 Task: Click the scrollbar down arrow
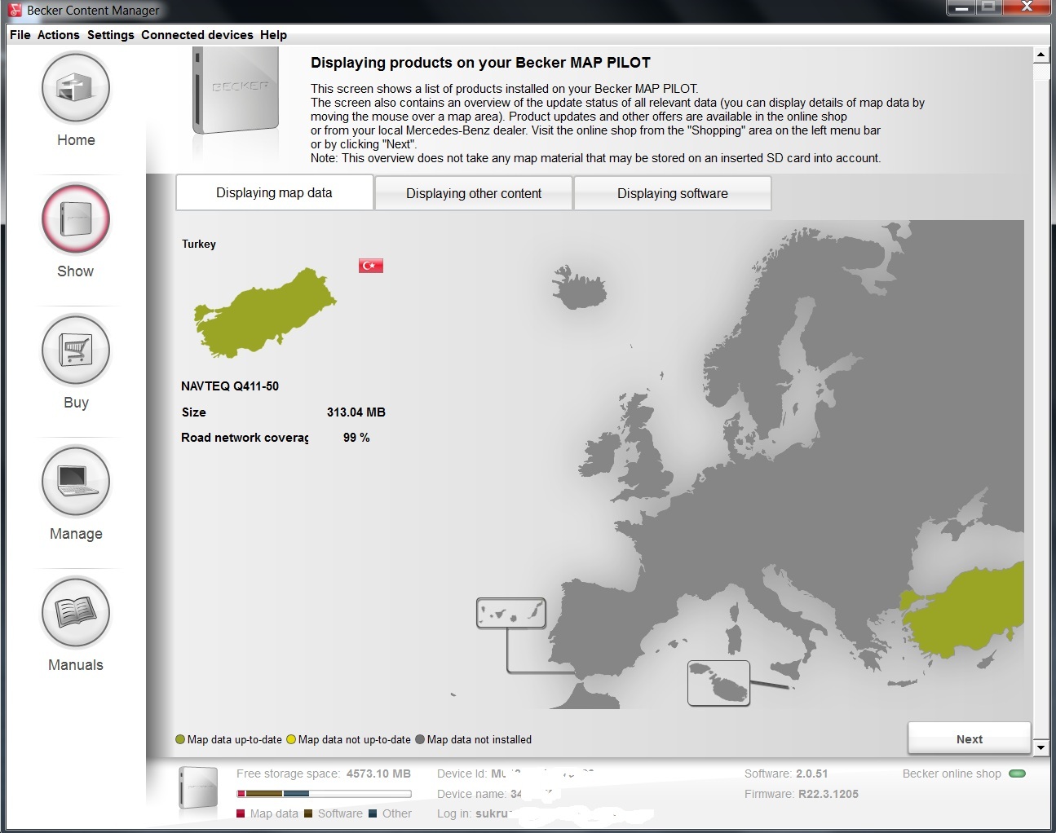(x=1041, y=747)
